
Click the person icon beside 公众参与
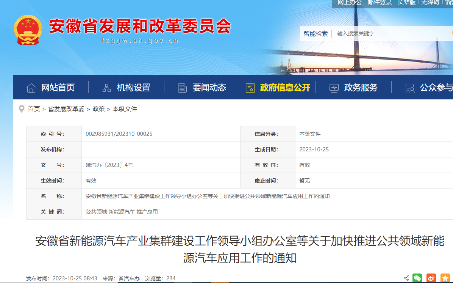tap(410, 88)
